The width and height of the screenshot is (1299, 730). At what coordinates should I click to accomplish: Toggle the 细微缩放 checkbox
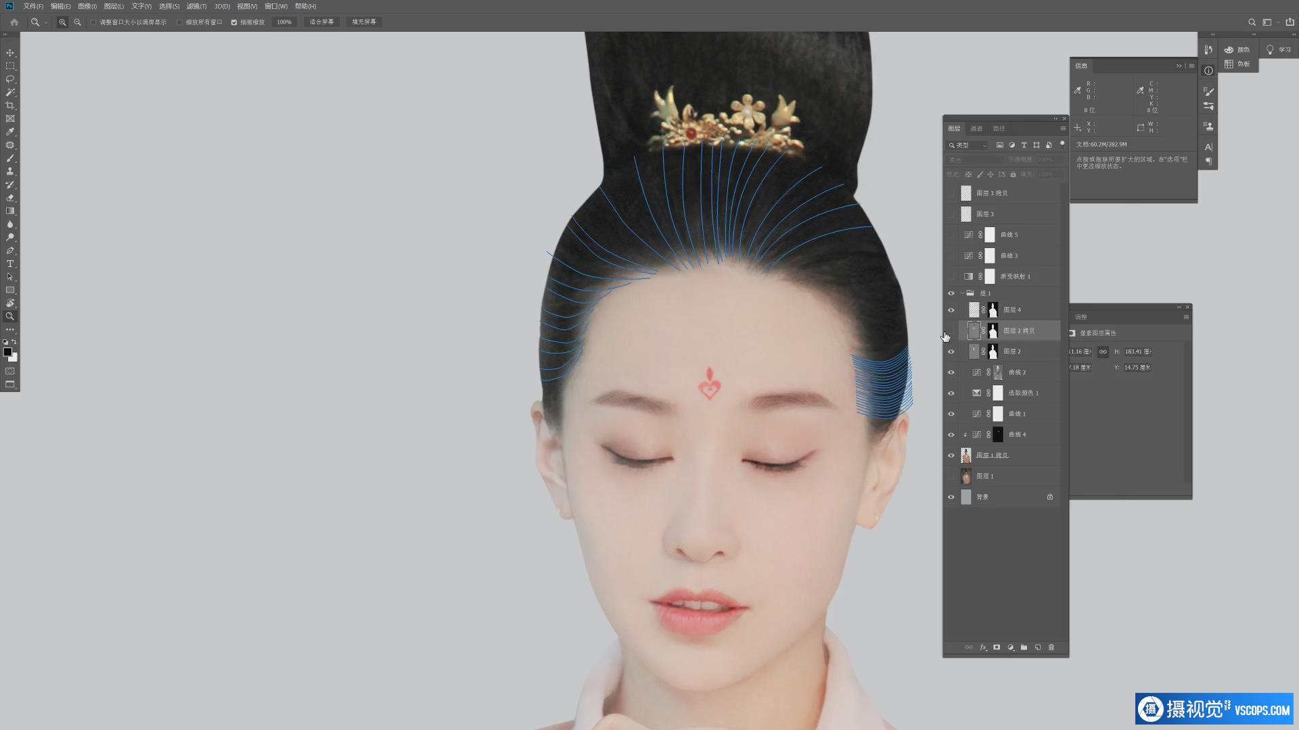[x=234, y=22]
